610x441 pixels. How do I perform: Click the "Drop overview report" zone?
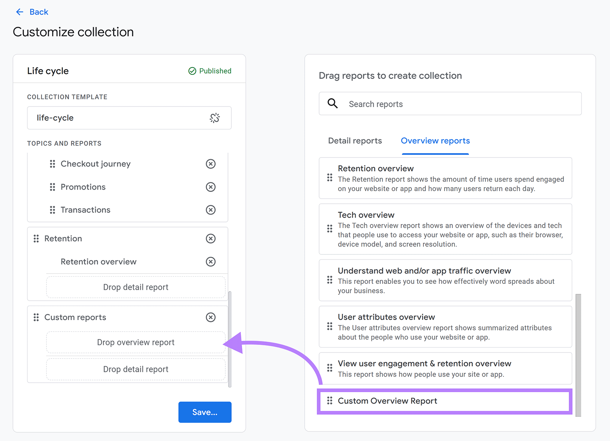(x=136, y=342)
